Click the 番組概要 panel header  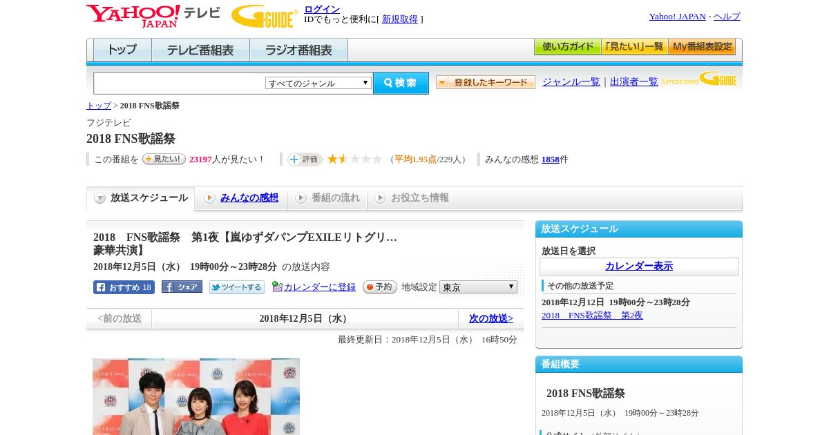tap(639, 365)
